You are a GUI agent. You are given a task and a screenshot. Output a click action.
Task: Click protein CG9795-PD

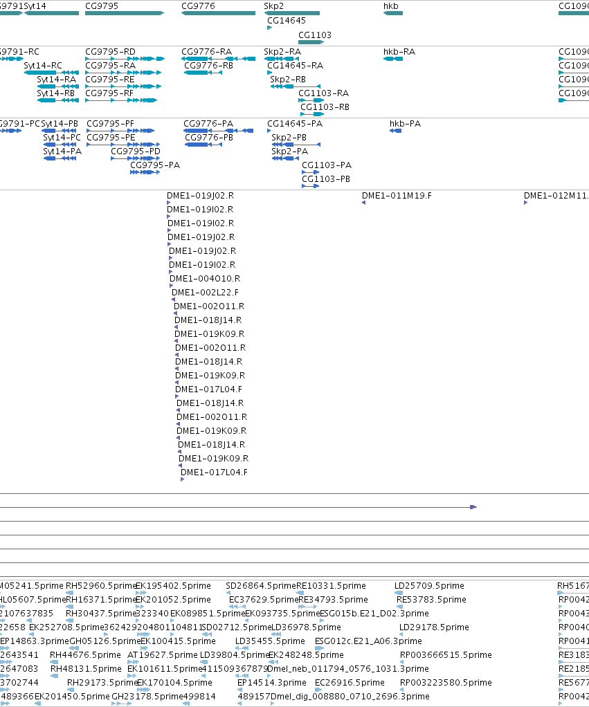point(135,158)
